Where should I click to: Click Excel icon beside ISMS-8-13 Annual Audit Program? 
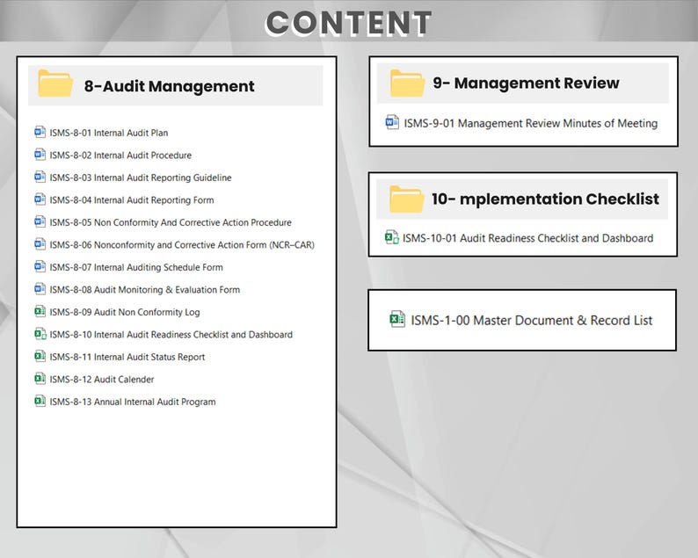pyautogui.click(x=40, y=401)
